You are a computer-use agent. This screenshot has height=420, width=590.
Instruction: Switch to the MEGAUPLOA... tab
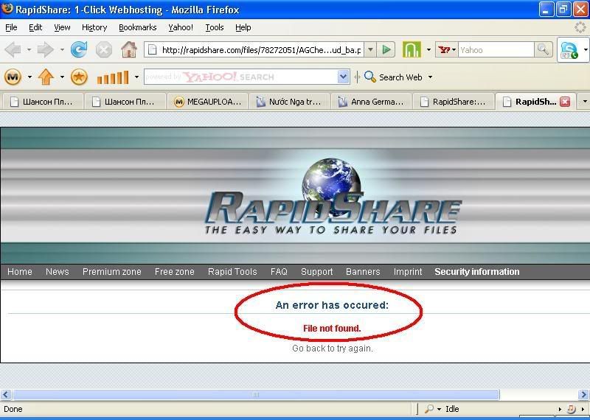click(207, 102)
